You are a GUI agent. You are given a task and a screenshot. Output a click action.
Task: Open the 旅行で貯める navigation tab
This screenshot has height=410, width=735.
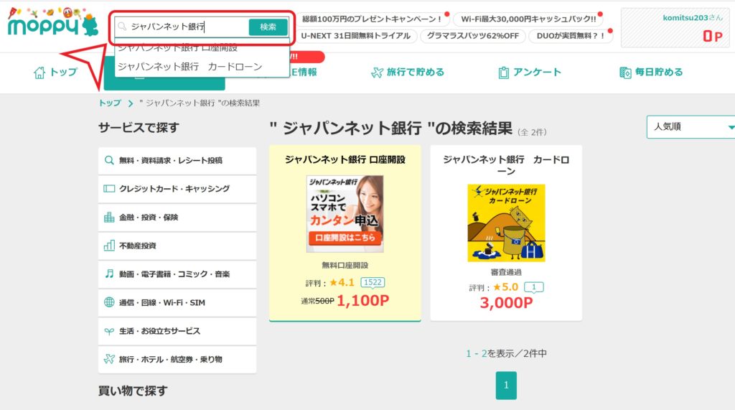[x=408, y=73]
